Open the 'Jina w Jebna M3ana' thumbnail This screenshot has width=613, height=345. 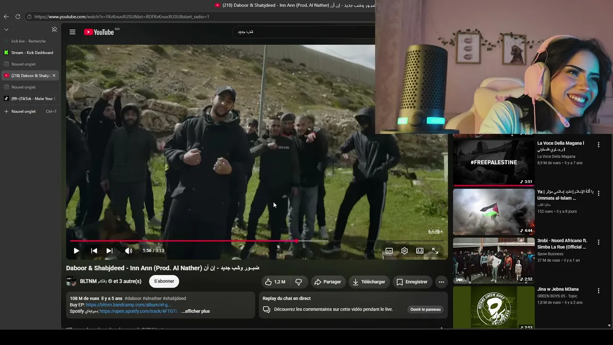click(494, 308)
